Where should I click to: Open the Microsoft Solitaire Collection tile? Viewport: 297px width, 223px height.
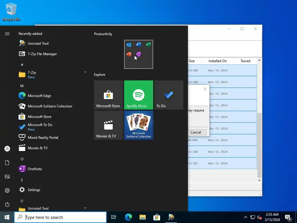click(139, 125)
